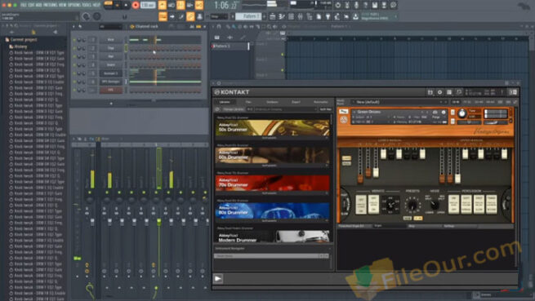Screen dimensions: 535x301
Task: Mute the Hat channel LED
Action: (74, 56)
